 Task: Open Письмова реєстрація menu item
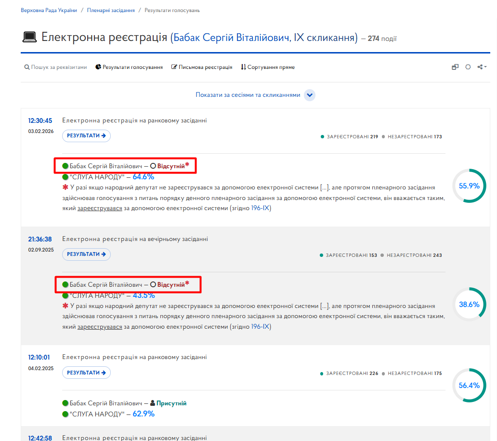[202, 67]
